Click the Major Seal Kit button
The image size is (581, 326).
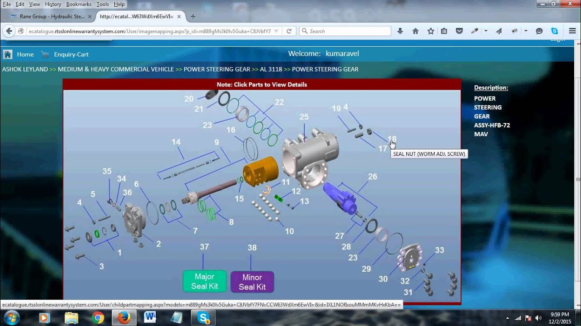[x=204, y=281]
